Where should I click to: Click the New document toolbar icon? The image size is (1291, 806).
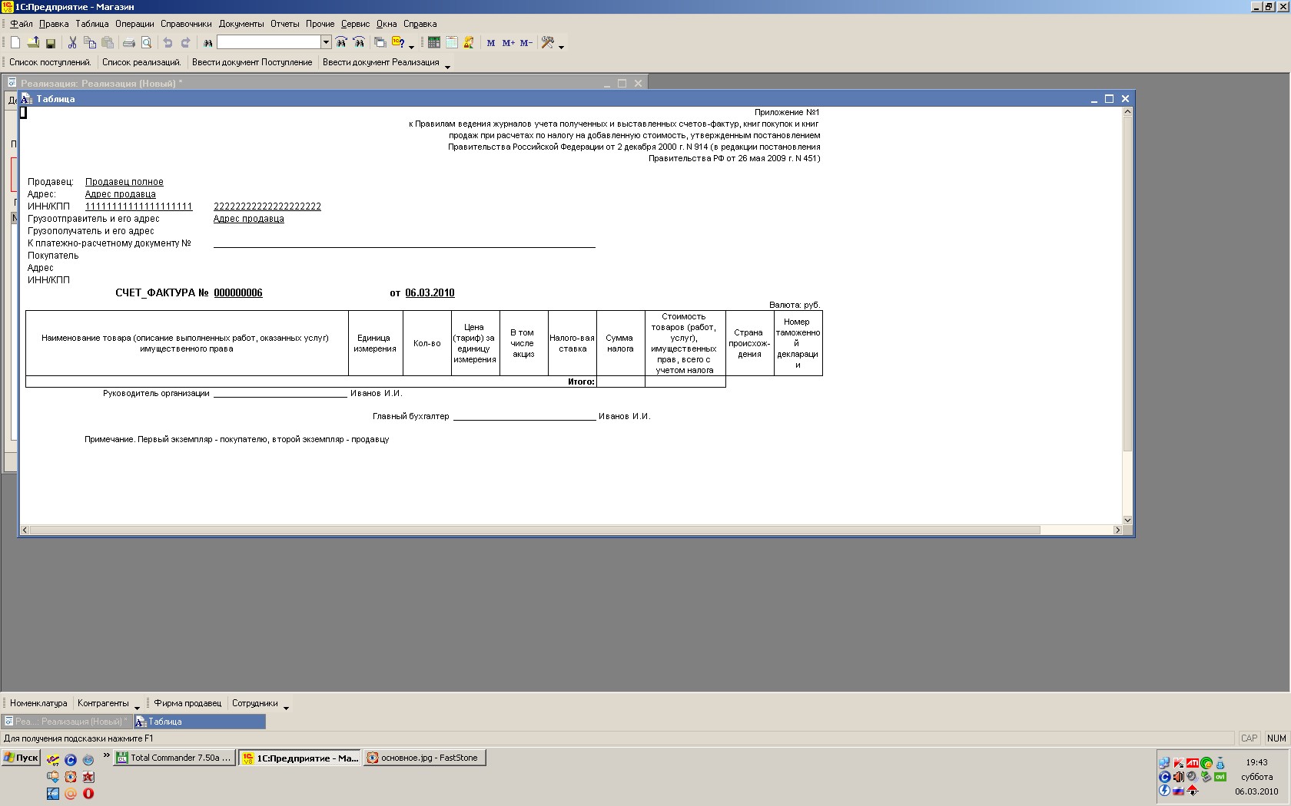coord(15,43)
